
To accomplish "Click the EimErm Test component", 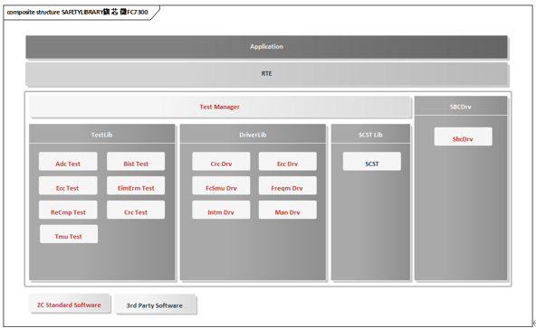I will point(136,185).
